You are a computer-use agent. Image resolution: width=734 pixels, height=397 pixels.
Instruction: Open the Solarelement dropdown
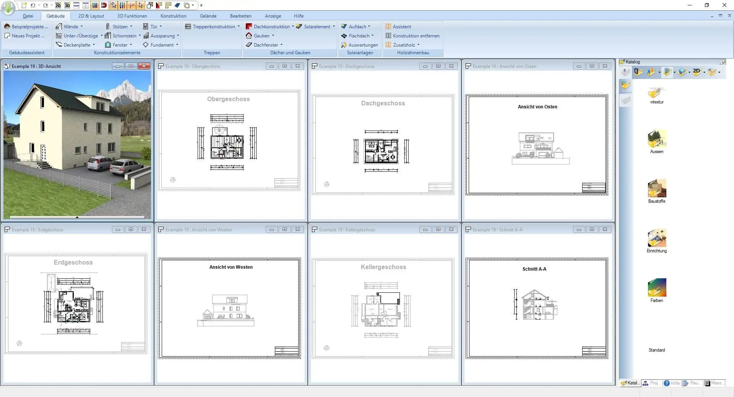coord(334,27)
